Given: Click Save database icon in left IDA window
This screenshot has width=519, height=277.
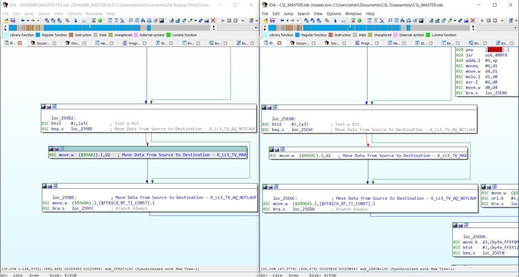Looking at the screenshot, I should 12,21.
